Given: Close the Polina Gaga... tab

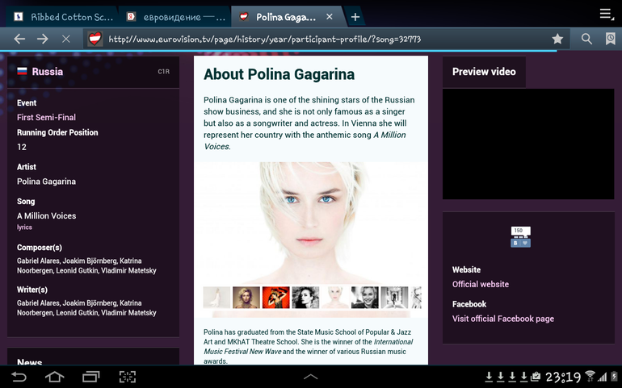Looking at the screenshot, I should [330, 17].
